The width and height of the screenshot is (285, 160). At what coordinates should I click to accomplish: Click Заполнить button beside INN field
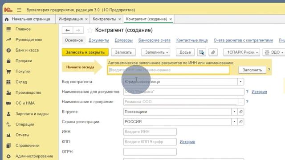pyautogui.click(x=252, y=70)
